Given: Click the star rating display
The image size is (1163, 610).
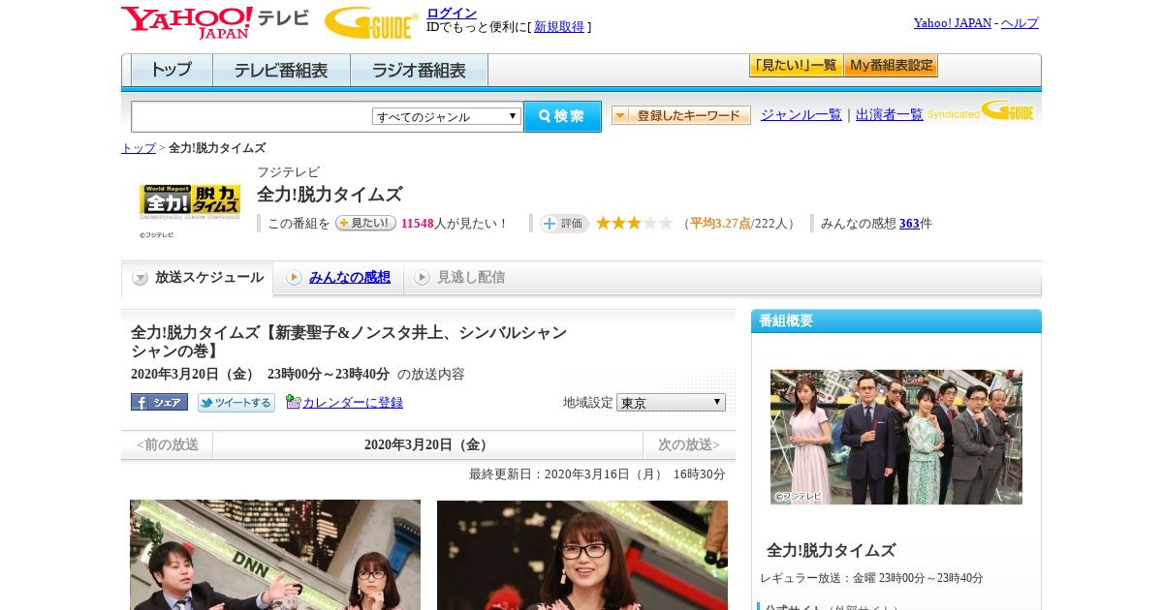Looking at the screenshot, I should tap(634, 223).
